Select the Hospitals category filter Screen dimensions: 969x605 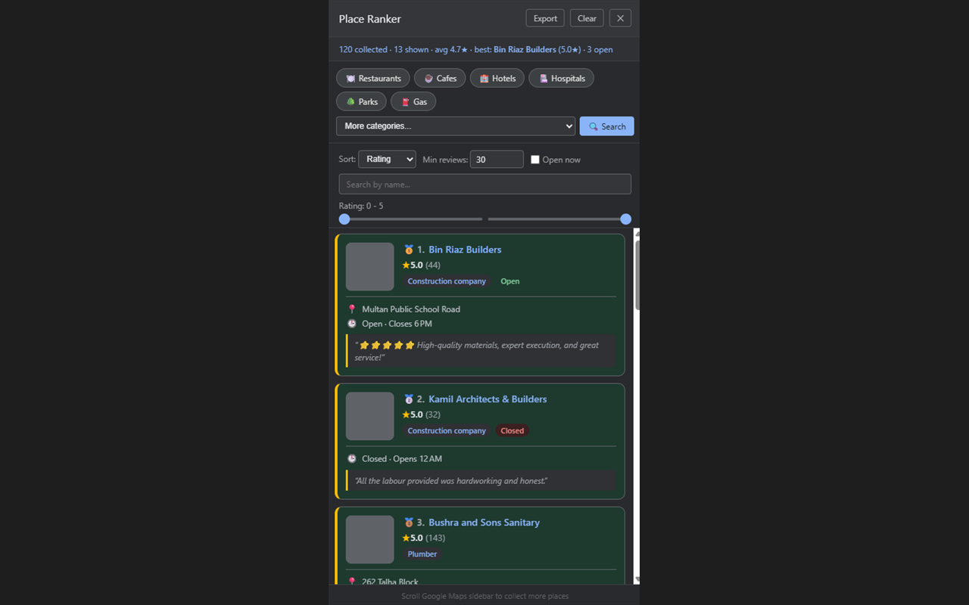pyautogui.click(x=561, y=78)
